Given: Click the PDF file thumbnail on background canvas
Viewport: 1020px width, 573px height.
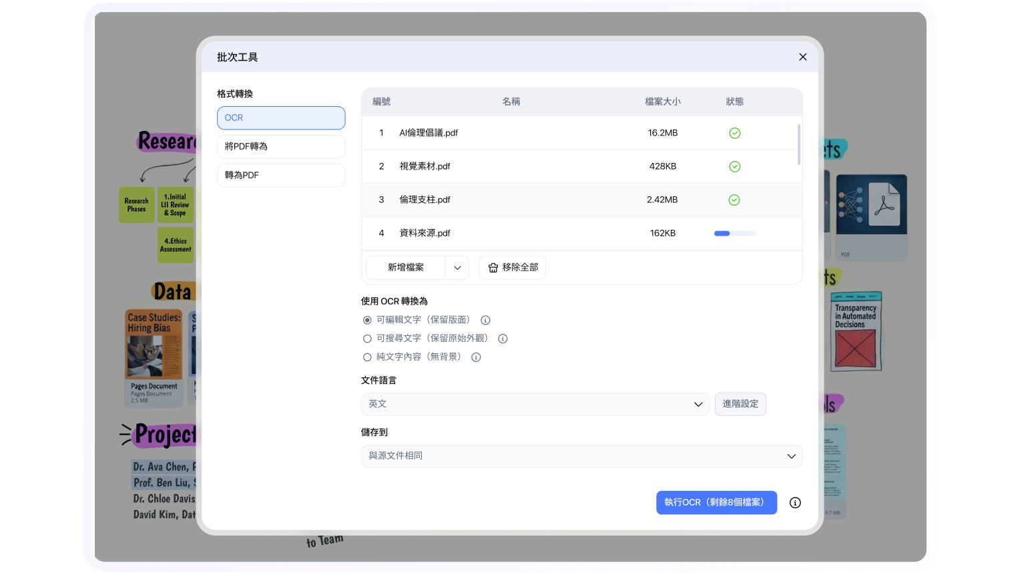Looking at the screenshot, I should tap(871, 217).
